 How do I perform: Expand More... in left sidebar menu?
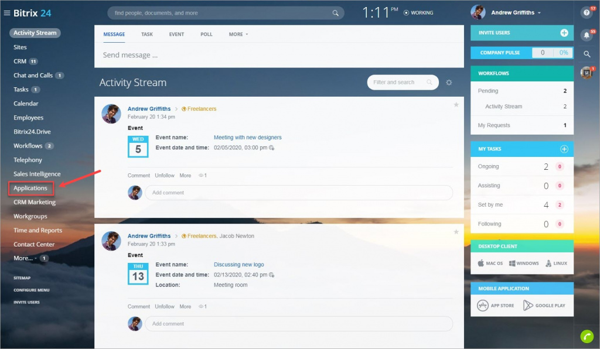pyautogui.click(x=25, y=258)
